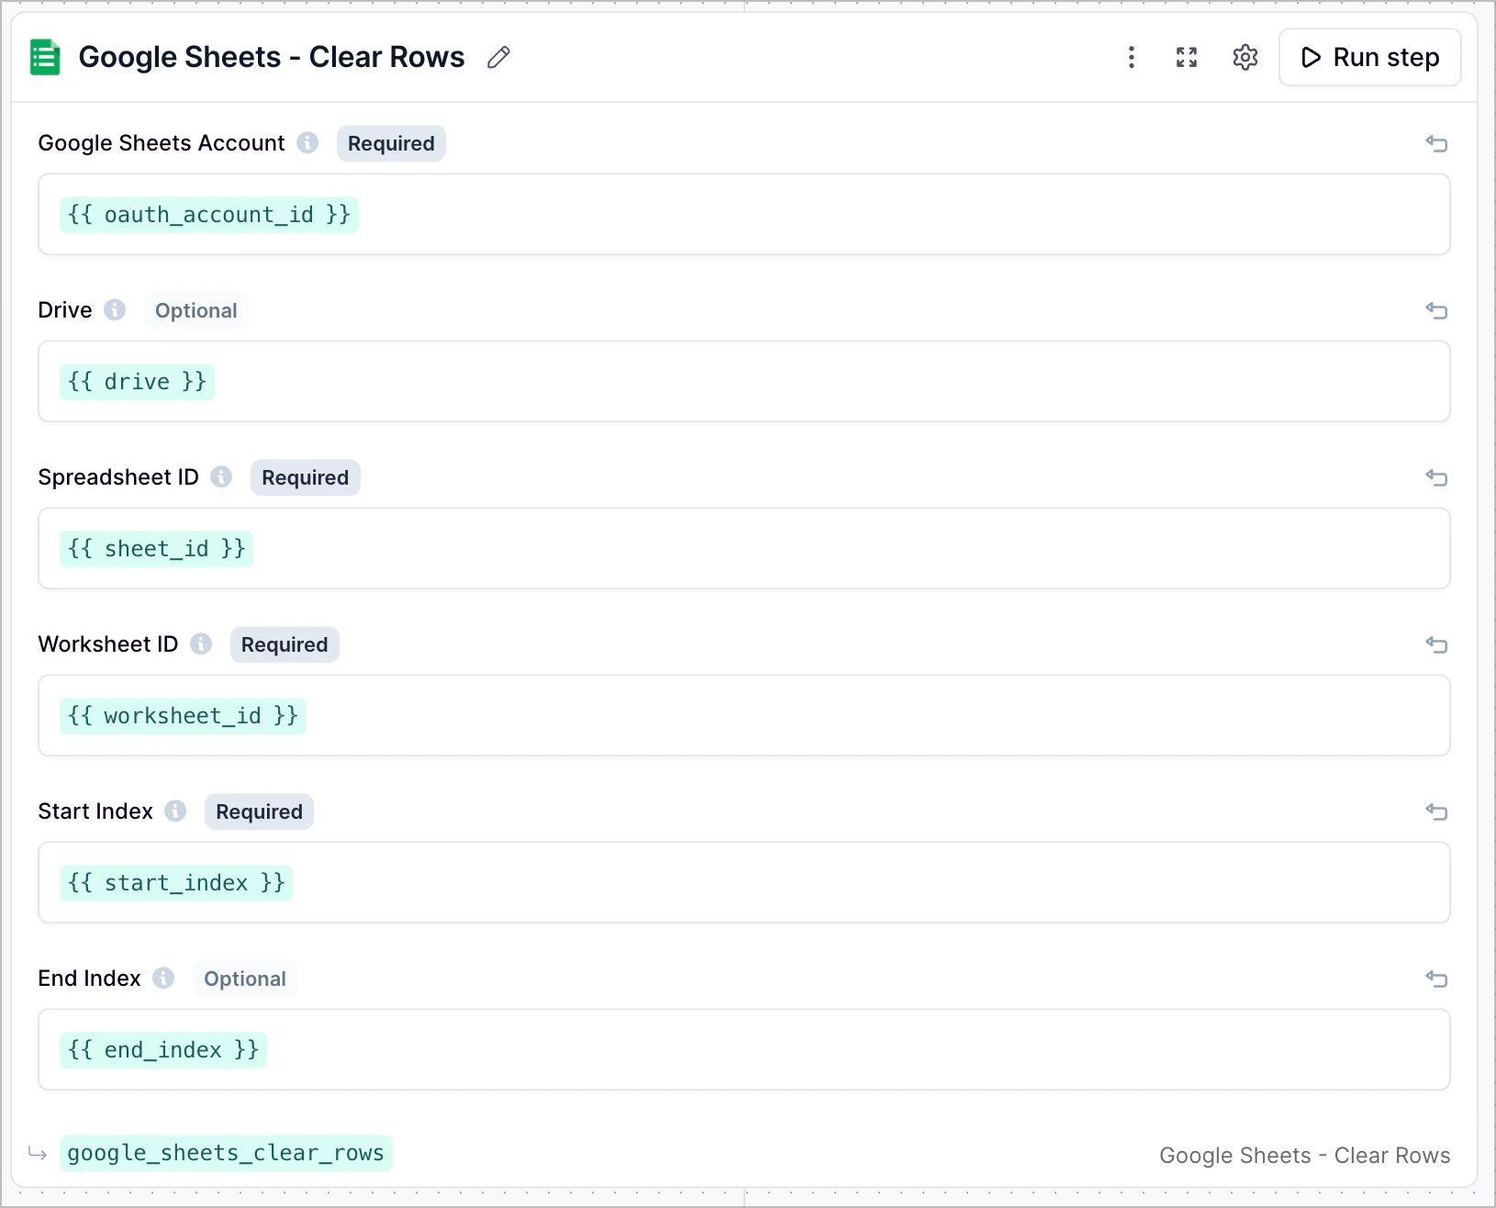The image size is (1496, 1208).
Task: View info tooltip for the Drive field
Action: (115, 310)
